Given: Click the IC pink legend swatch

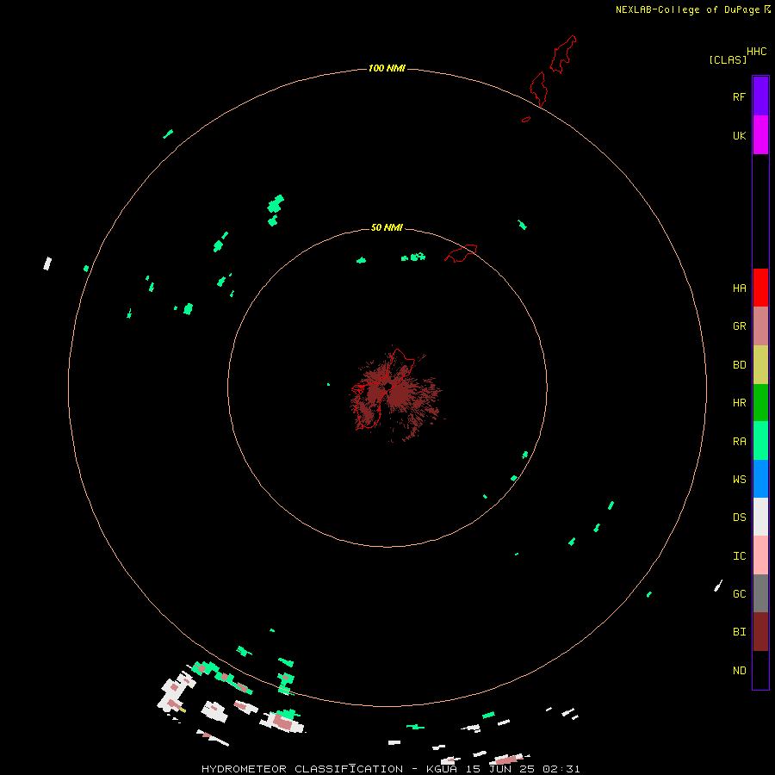Looking at the screenshot, I should [760, 555].
